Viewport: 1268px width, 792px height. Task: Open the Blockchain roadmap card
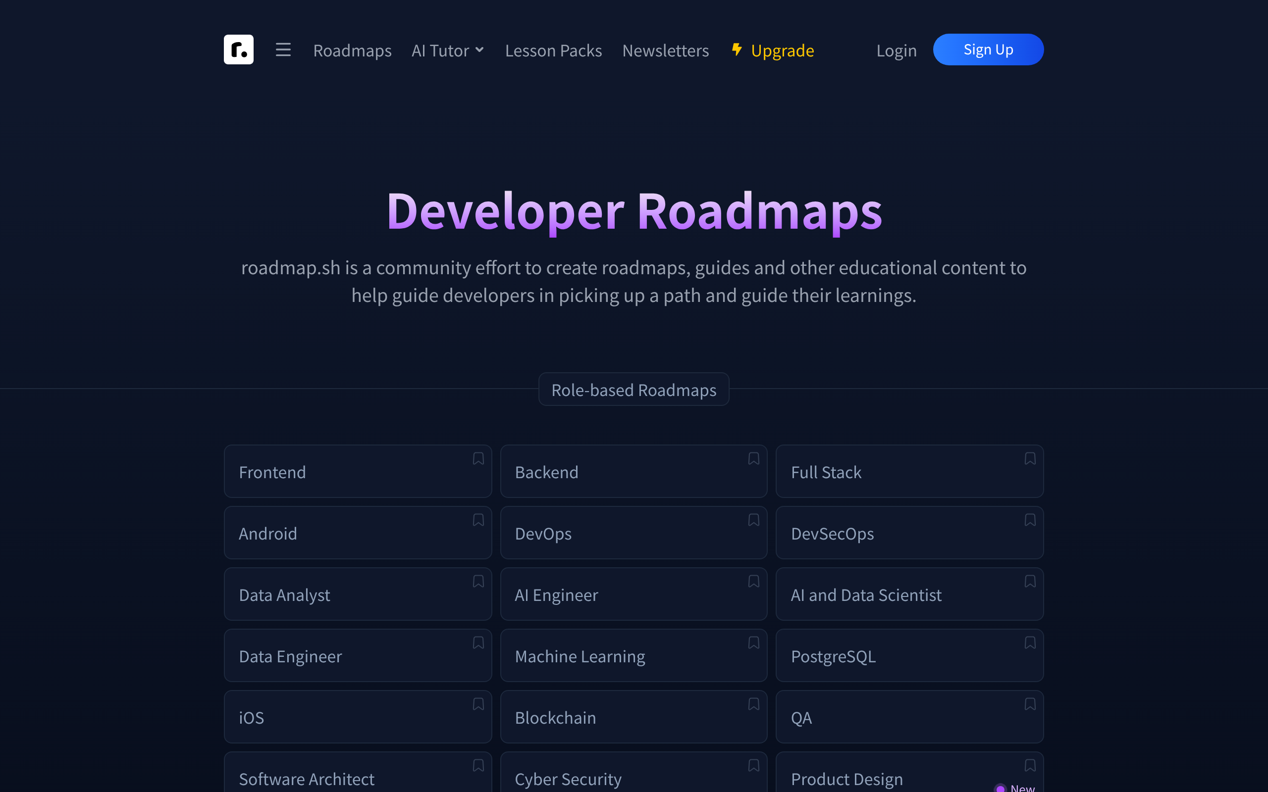634,717
